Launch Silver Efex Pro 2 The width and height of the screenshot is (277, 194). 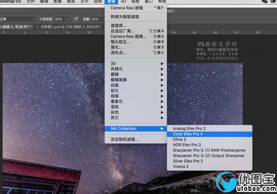coord(209,161)
